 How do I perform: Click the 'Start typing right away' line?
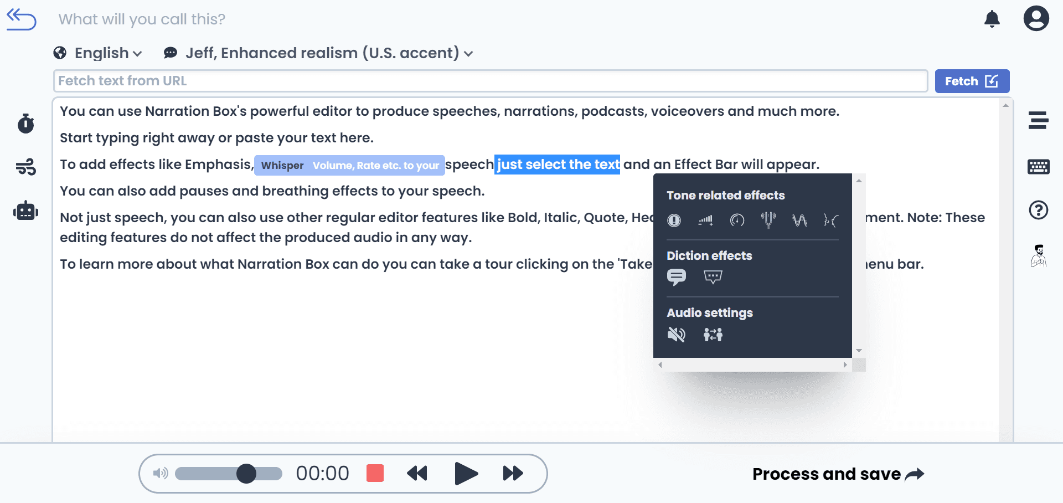[216, 137]
